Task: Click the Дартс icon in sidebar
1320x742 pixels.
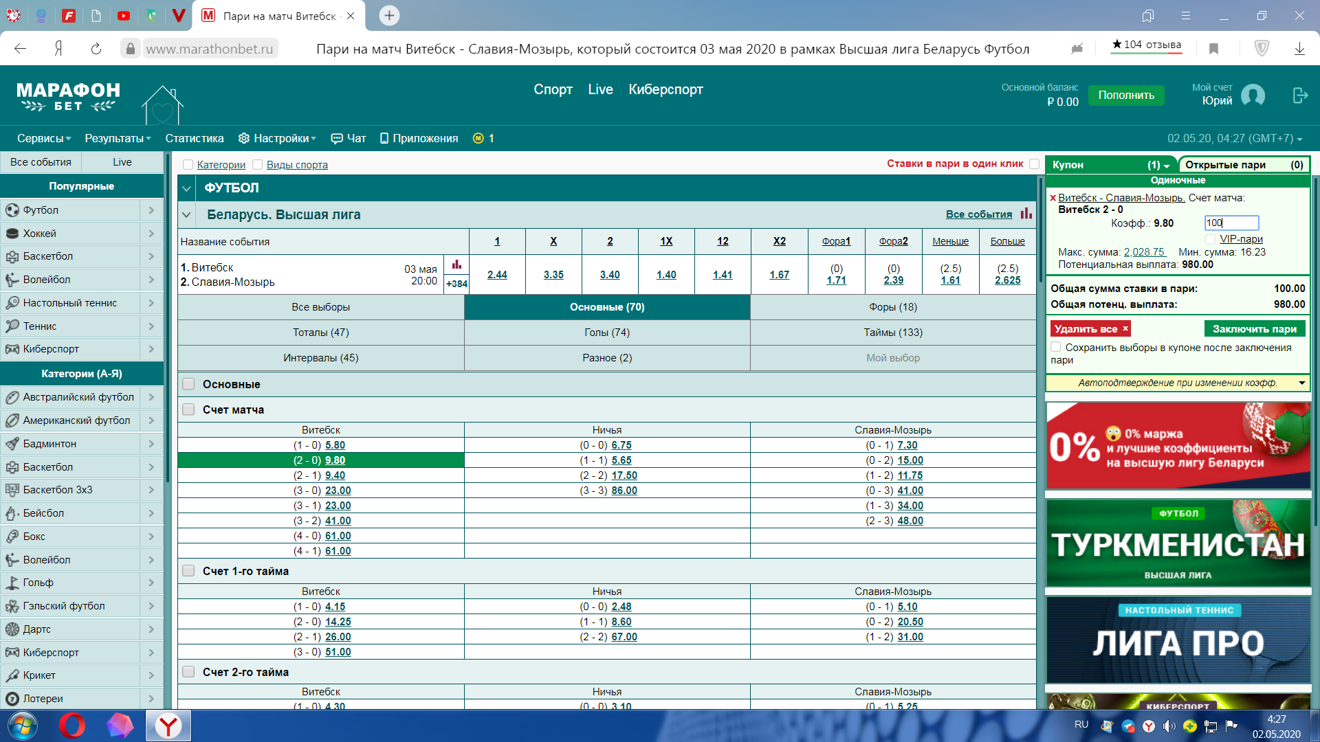Action: pos(12,629)
